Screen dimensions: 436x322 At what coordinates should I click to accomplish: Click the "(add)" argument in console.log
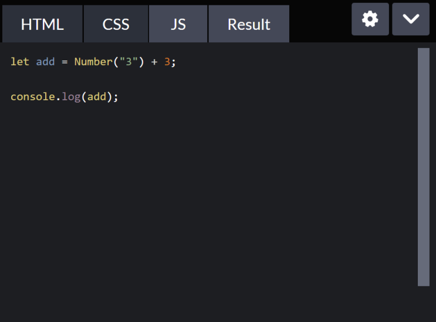click(x=97, y=97)
